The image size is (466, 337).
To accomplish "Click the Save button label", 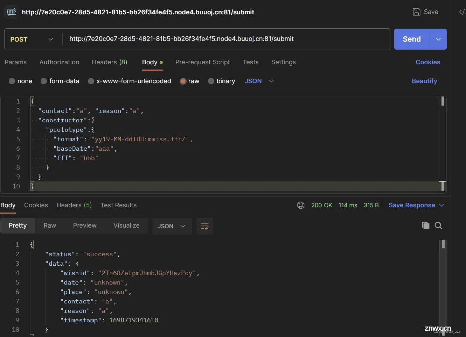I will click(431, 12).
